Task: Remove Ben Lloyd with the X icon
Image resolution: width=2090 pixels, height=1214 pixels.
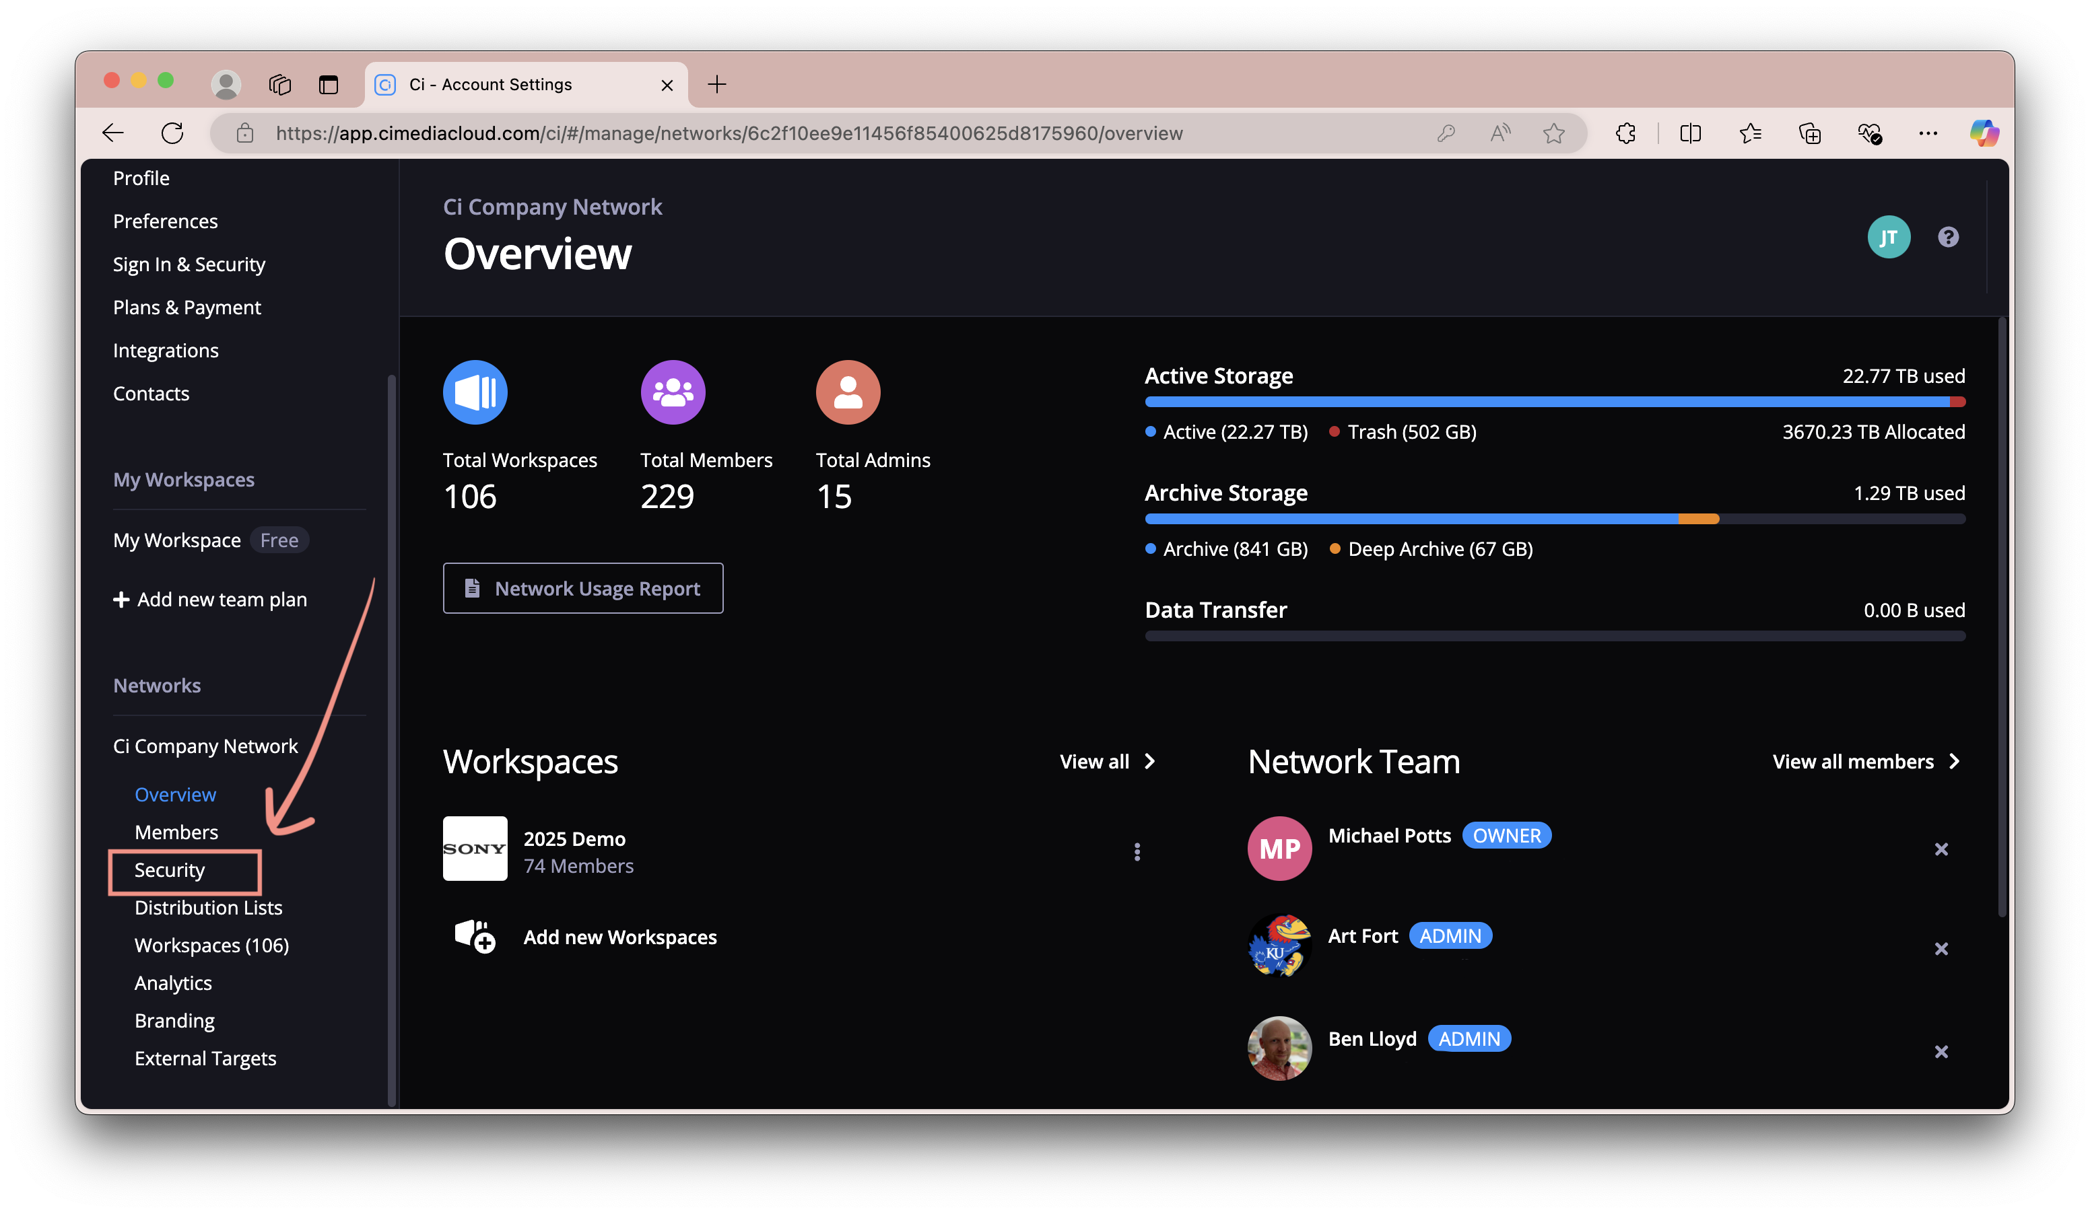Action: (1942, 1052)
